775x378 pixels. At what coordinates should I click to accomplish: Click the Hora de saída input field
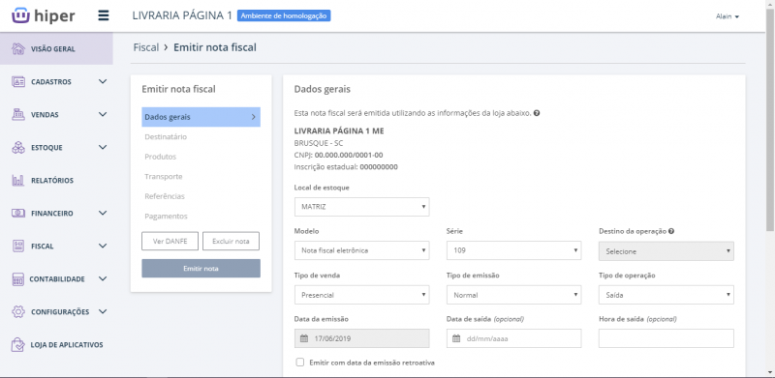coord(666,338)
